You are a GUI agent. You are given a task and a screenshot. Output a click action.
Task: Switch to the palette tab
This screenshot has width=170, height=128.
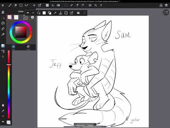pyautogui.click(x=28, y=47)
